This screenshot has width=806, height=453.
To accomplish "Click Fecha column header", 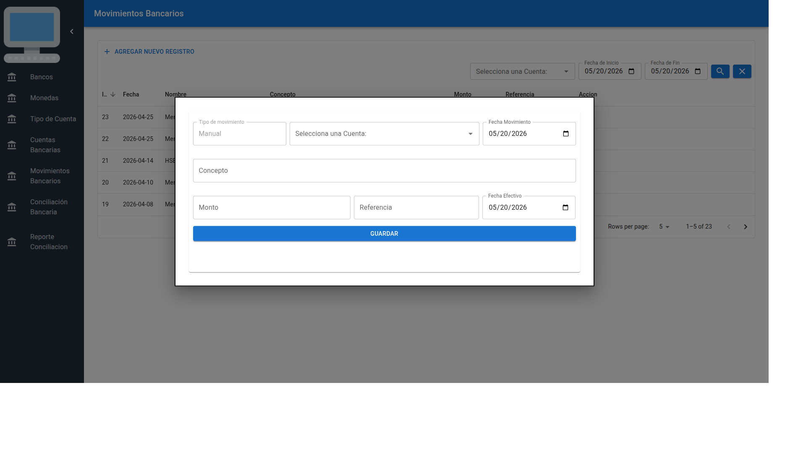I will [x=131, y=94].
